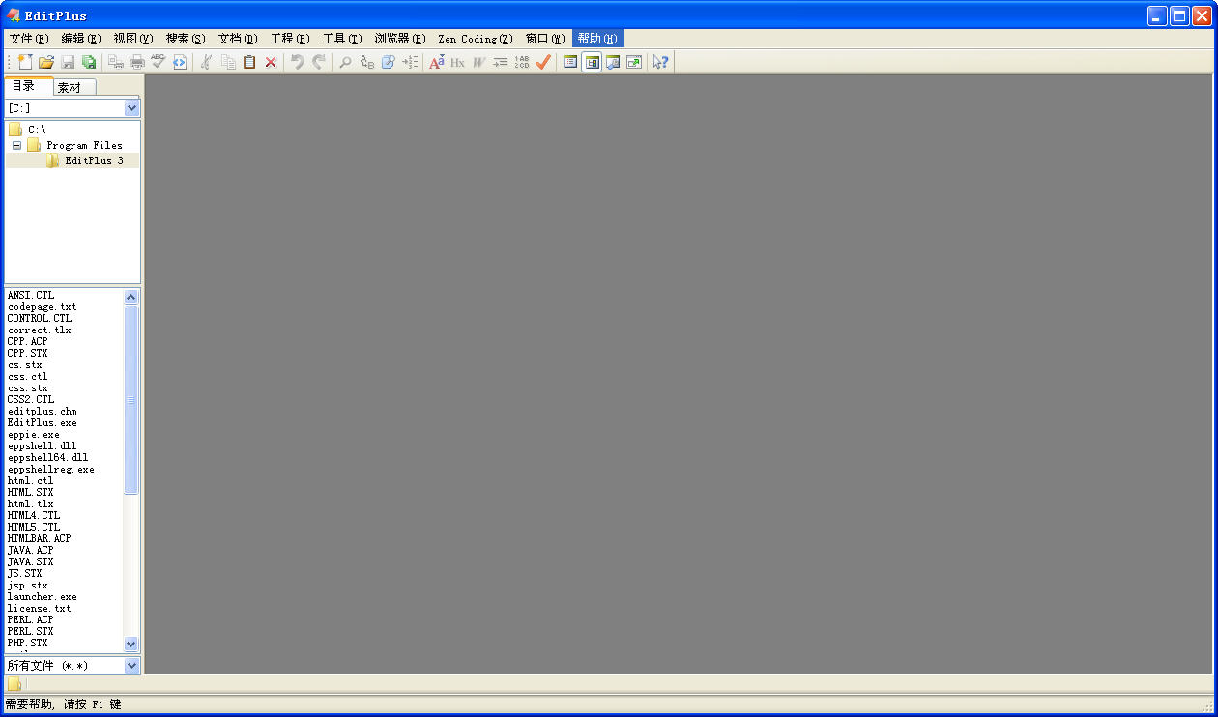Click the red checkmark toolbar icon
This screenshot has height=717, width=1218.
click(x=543, y=62)
